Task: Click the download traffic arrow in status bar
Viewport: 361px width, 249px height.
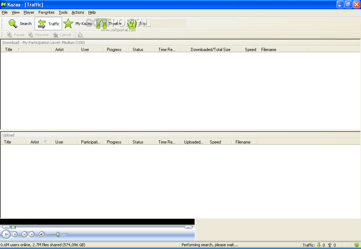Action: tap(319, 245)
